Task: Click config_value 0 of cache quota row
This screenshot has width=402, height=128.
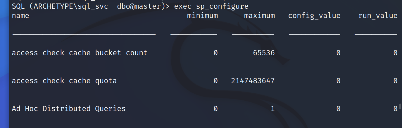Action: click(x=338, y=81)
